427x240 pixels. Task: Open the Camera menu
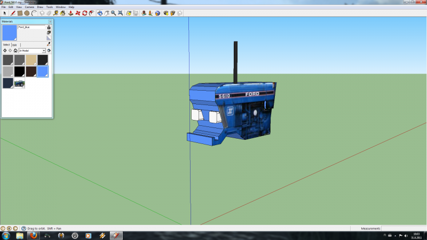click(x=29, y=7)
